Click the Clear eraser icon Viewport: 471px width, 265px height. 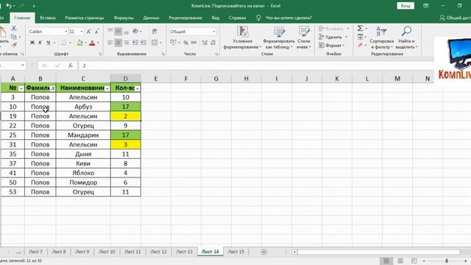(x=360, y=45)
